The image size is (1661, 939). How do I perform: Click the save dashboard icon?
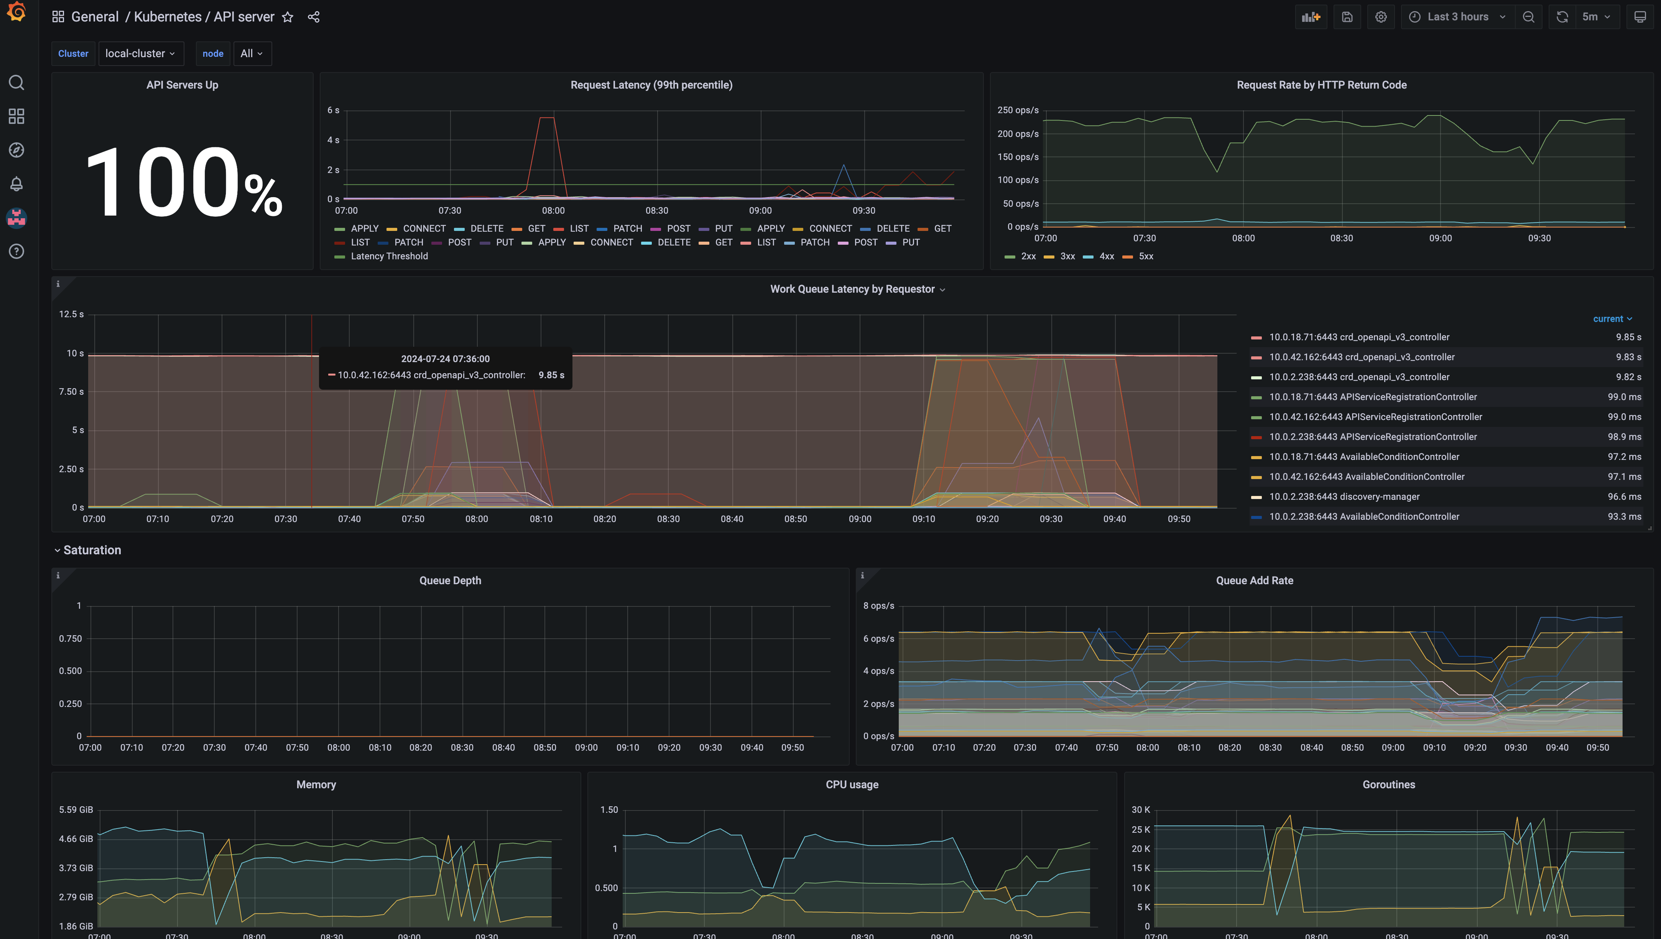1347,17
